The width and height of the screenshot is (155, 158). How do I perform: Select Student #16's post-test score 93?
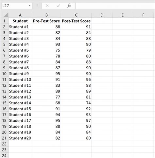pyautogui.click(x=76, y=114)
